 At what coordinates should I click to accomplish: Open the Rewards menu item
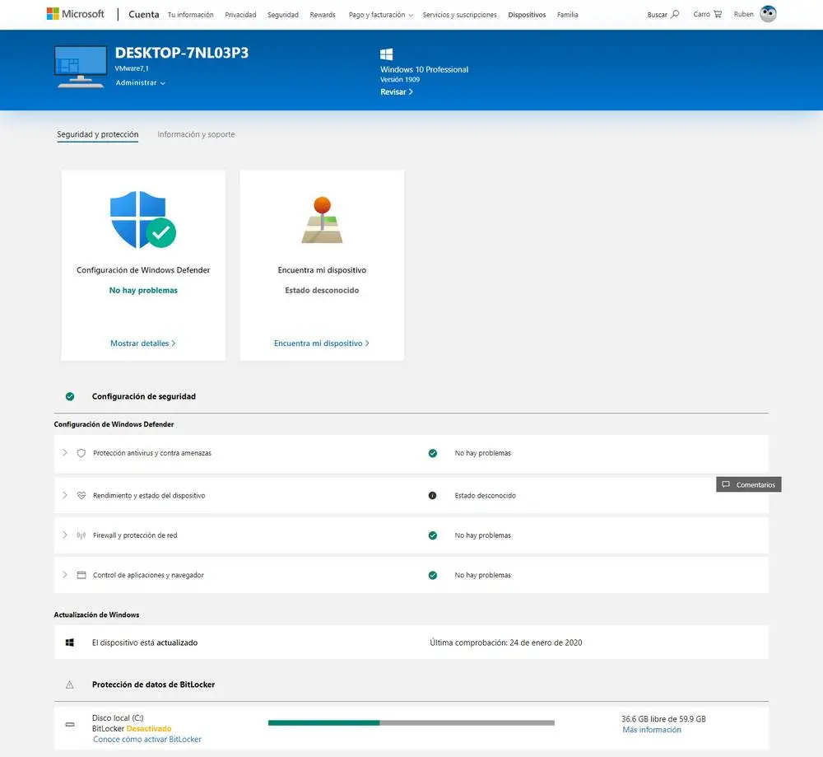coord(323,15)
